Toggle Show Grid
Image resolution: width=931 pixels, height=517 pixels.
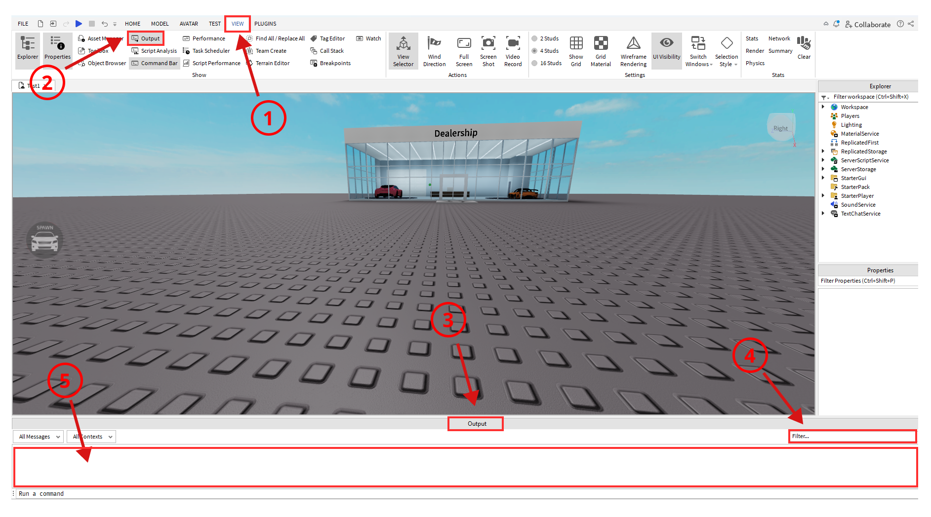pos(576,51)
